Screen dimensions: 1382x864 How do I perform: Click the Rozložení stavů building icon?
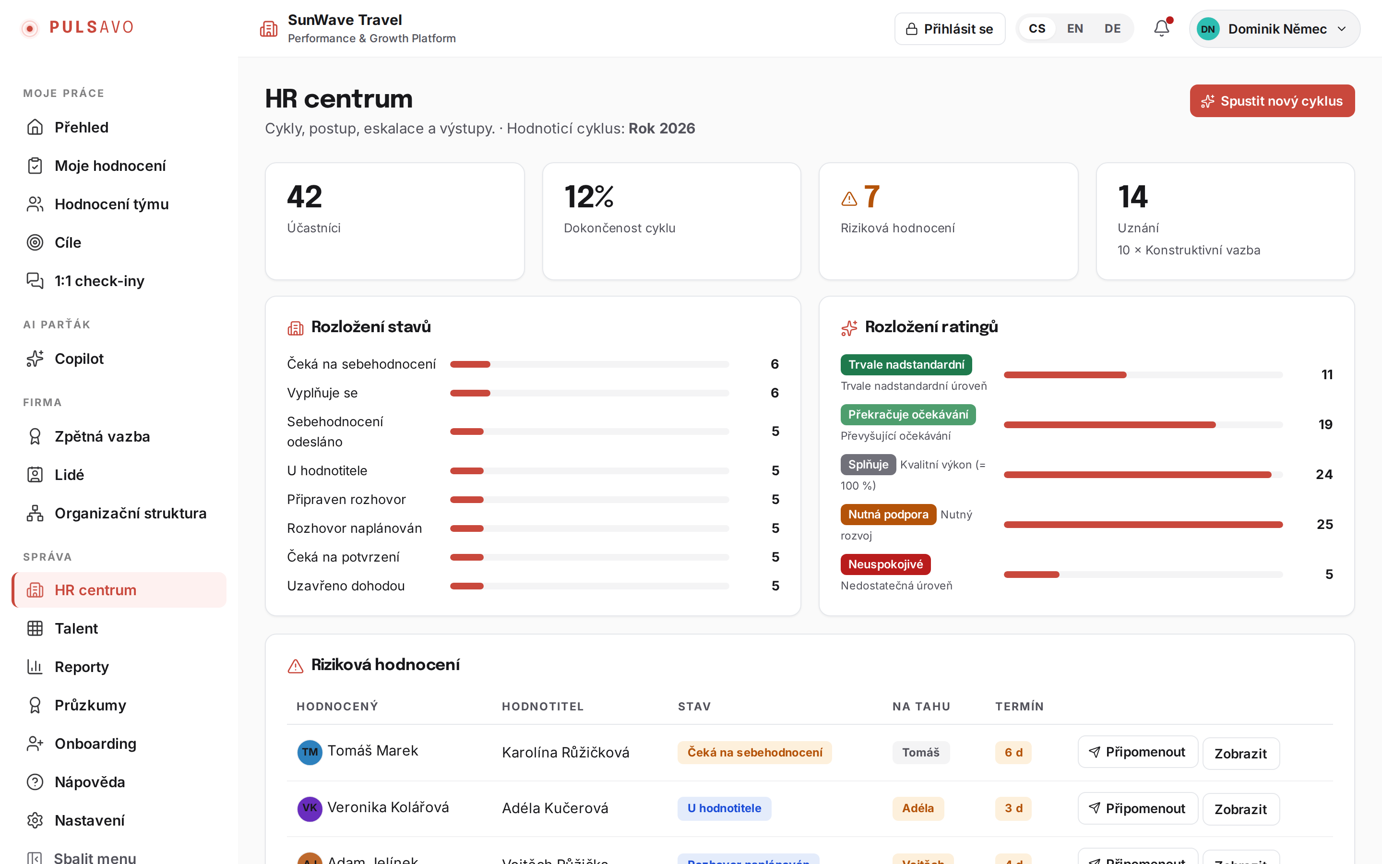295,328
